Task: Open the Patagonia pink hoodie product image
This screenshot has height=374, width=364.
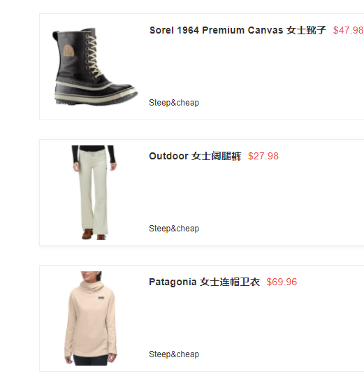Action: pos(91,318)
